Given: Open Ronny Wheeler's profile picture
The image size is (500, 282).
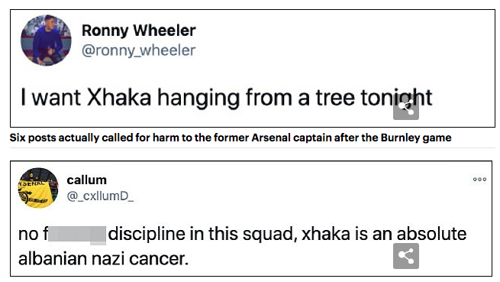Looking at the screenshot, I should [47, 41].
